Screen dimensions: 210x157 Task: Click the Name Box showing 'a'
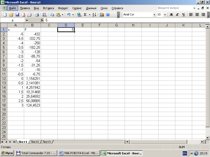(12, 20)
